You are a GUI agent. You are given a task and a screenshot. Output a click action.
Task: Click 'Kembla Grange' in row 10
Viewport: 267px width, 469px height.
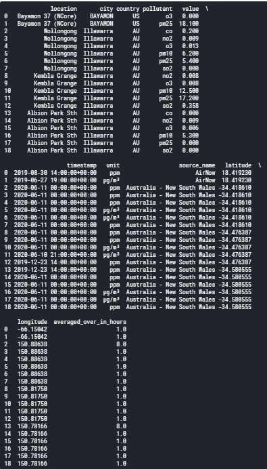pyautogui.click(x=55, y=91)
